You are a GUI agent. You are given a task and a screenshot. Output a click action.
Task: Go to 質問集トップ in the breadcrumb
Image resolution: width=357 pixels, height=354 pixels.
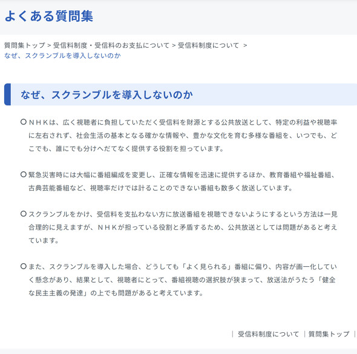[x=25, y=45]
